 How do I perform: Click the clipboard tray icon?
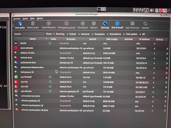[157, 11]
